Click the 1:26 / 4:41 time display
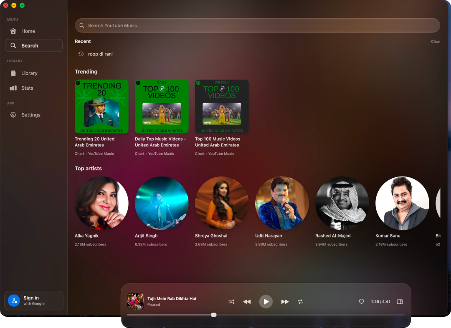 point(380,302)
